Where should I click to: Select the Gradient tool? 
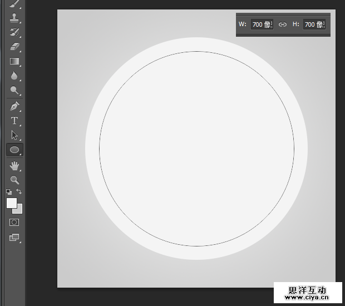coord(14,62)
